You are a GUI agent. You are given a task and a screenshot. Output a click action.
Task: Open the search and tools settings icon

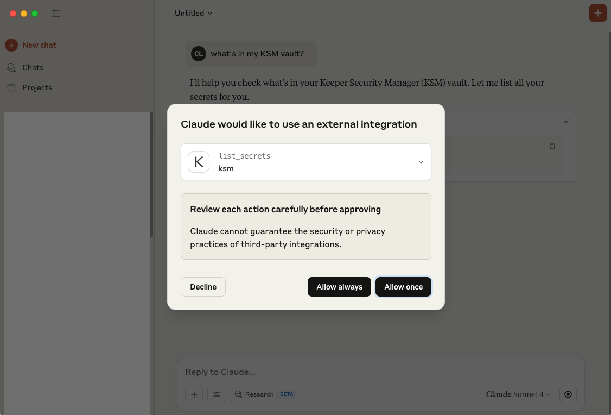tap(216, 394)
